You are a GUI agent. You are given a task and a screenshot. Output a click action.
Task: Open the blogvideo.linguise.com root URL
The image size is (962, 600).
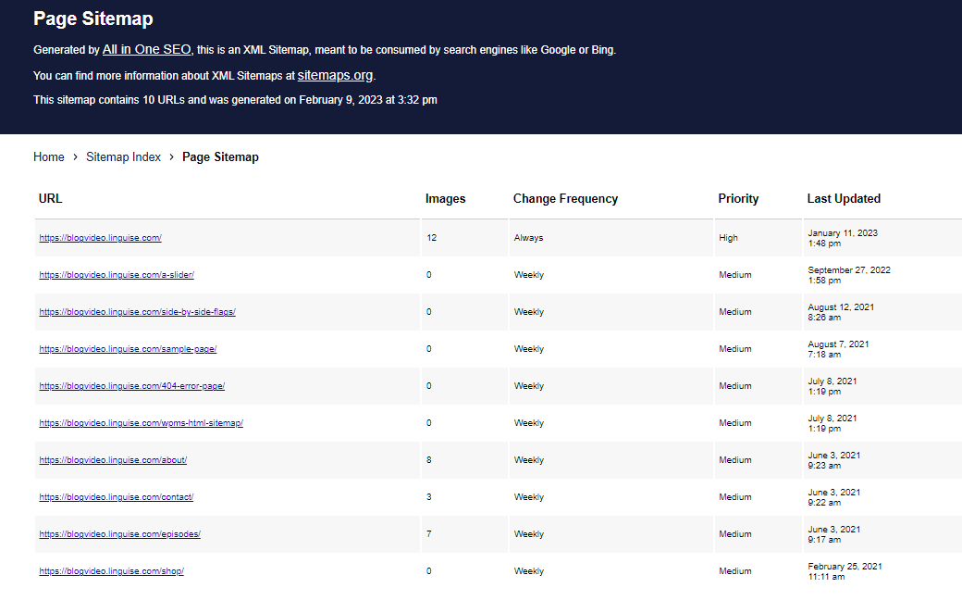[101, 238]
